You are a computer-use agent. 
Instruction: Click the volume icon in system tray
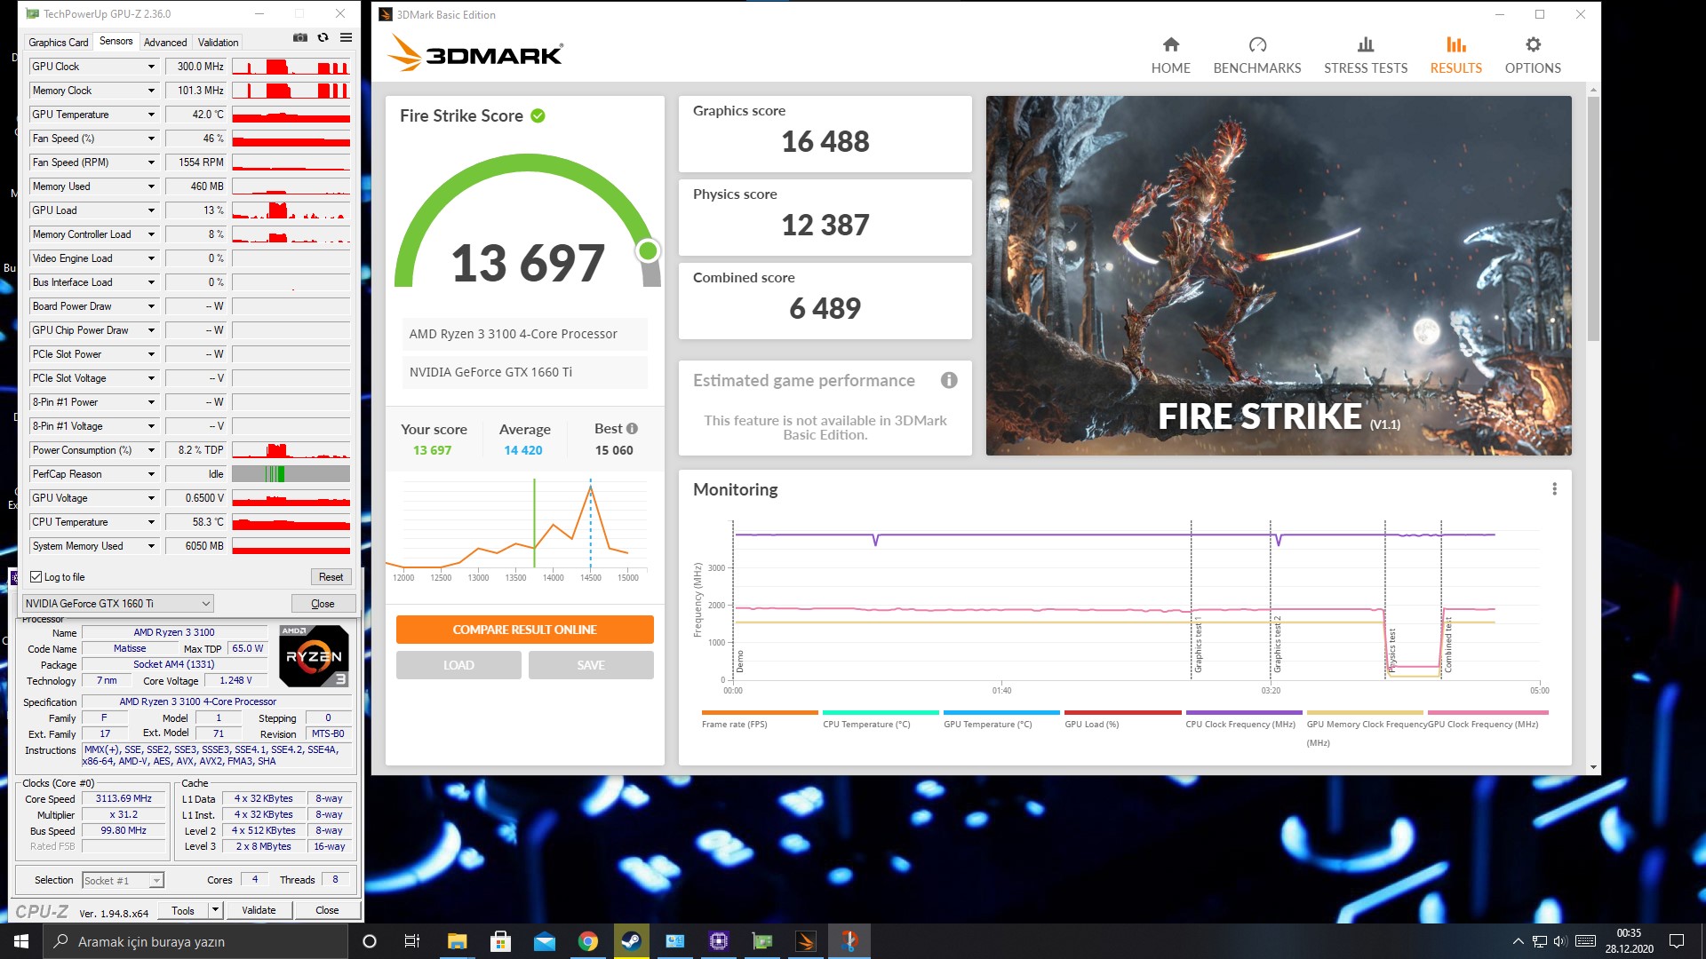(1560, 941)
